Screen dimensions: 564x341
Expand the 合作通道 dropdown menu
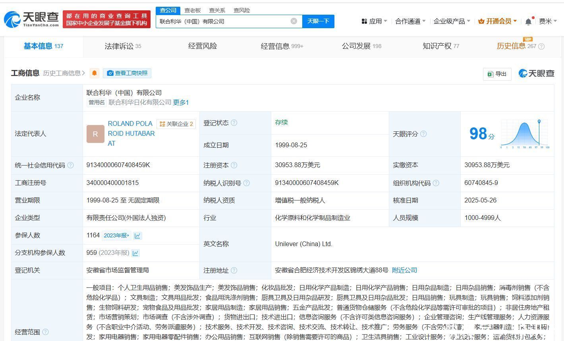(x=410, y=21)
